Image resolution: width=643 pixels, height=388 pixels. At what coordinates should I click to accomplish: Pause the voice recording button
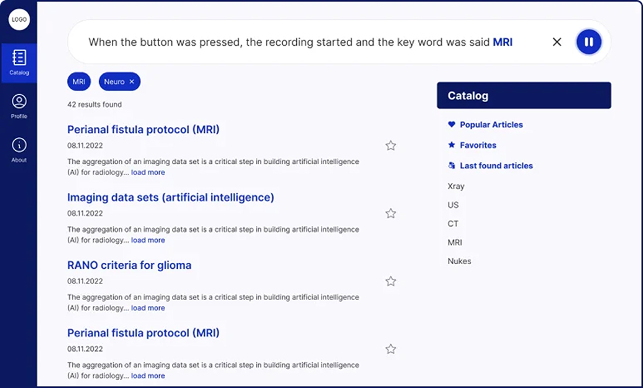click(x=589, y=42)
